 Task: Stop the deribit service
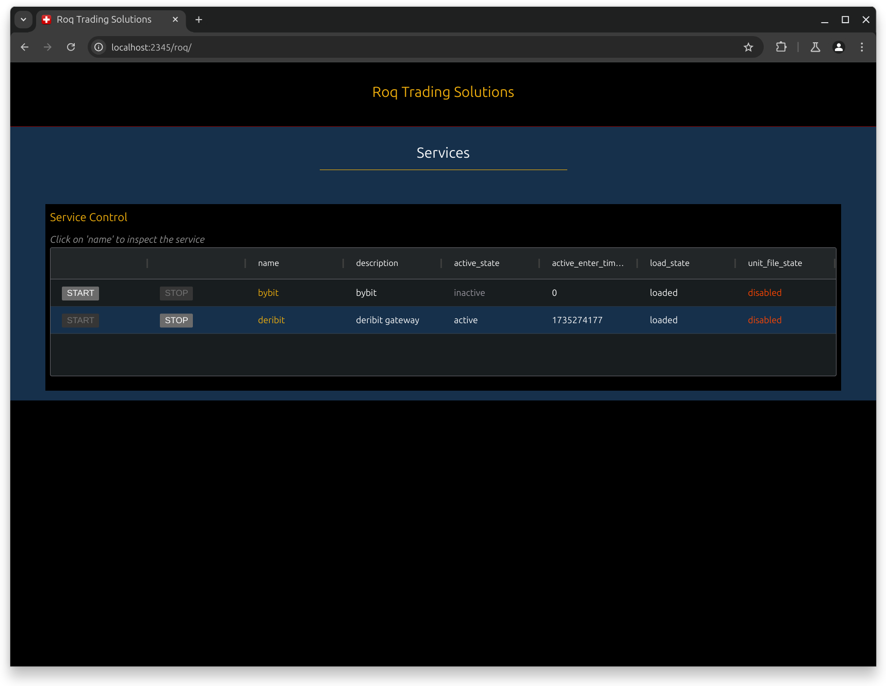coord(176,321)
